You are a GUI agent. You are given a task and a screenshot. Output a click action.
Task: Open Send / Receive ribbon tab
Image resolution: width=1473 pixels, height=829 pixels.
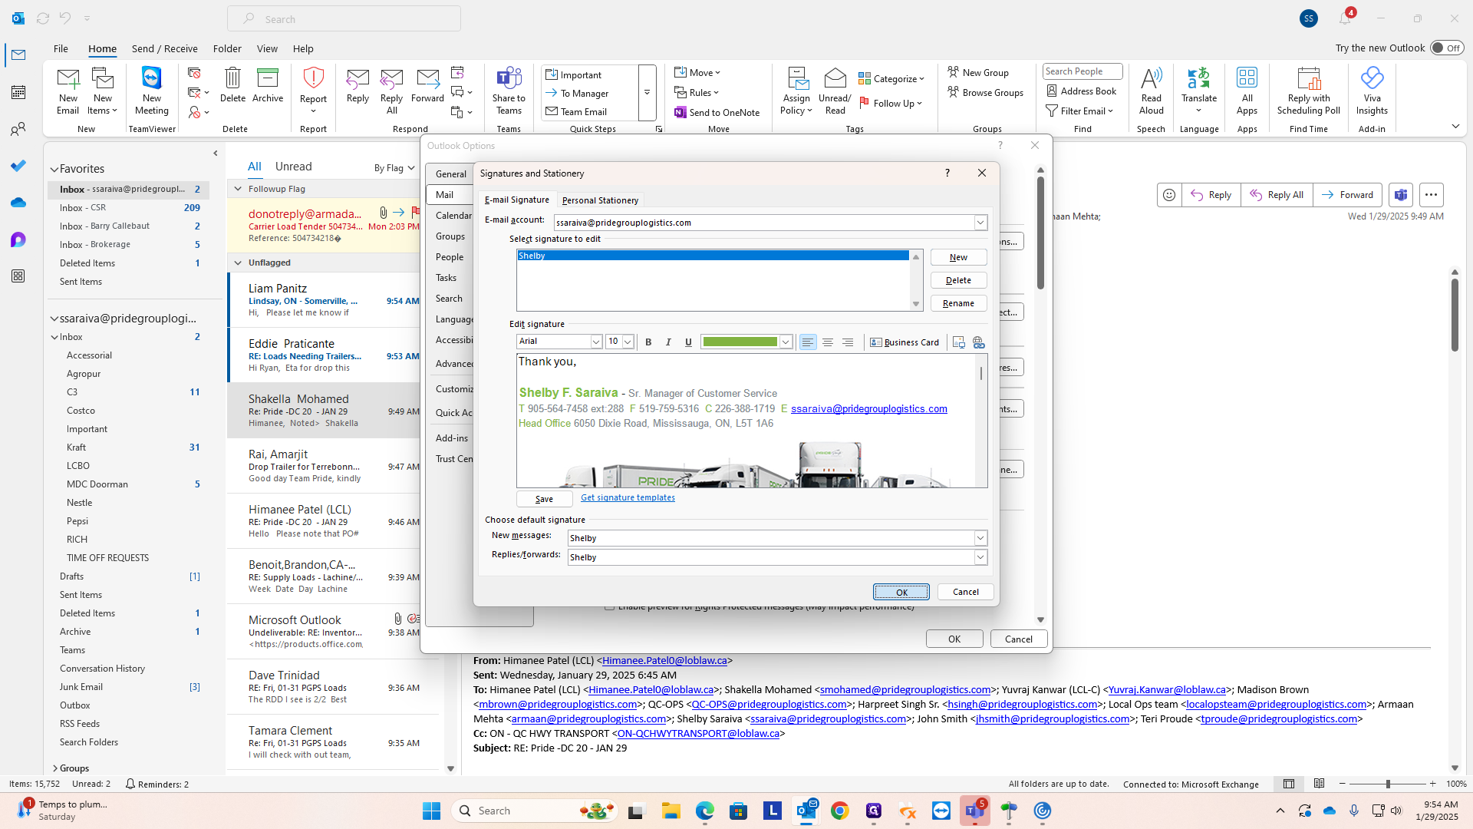[164, 48]
